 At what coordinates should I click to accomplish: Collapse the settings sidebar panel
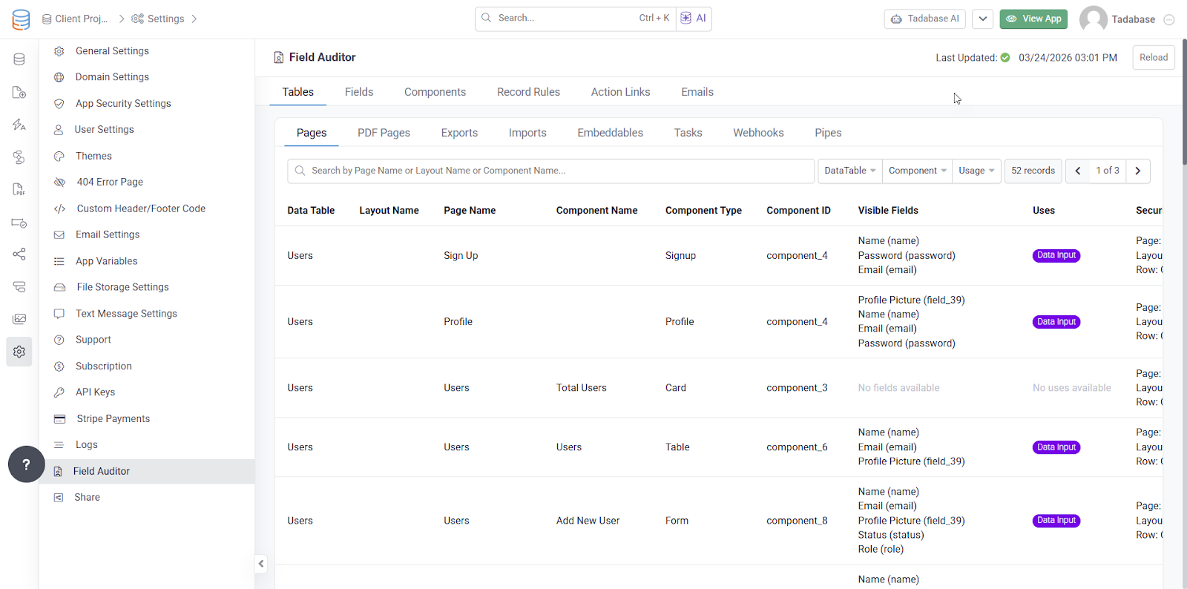click(261, 564)
